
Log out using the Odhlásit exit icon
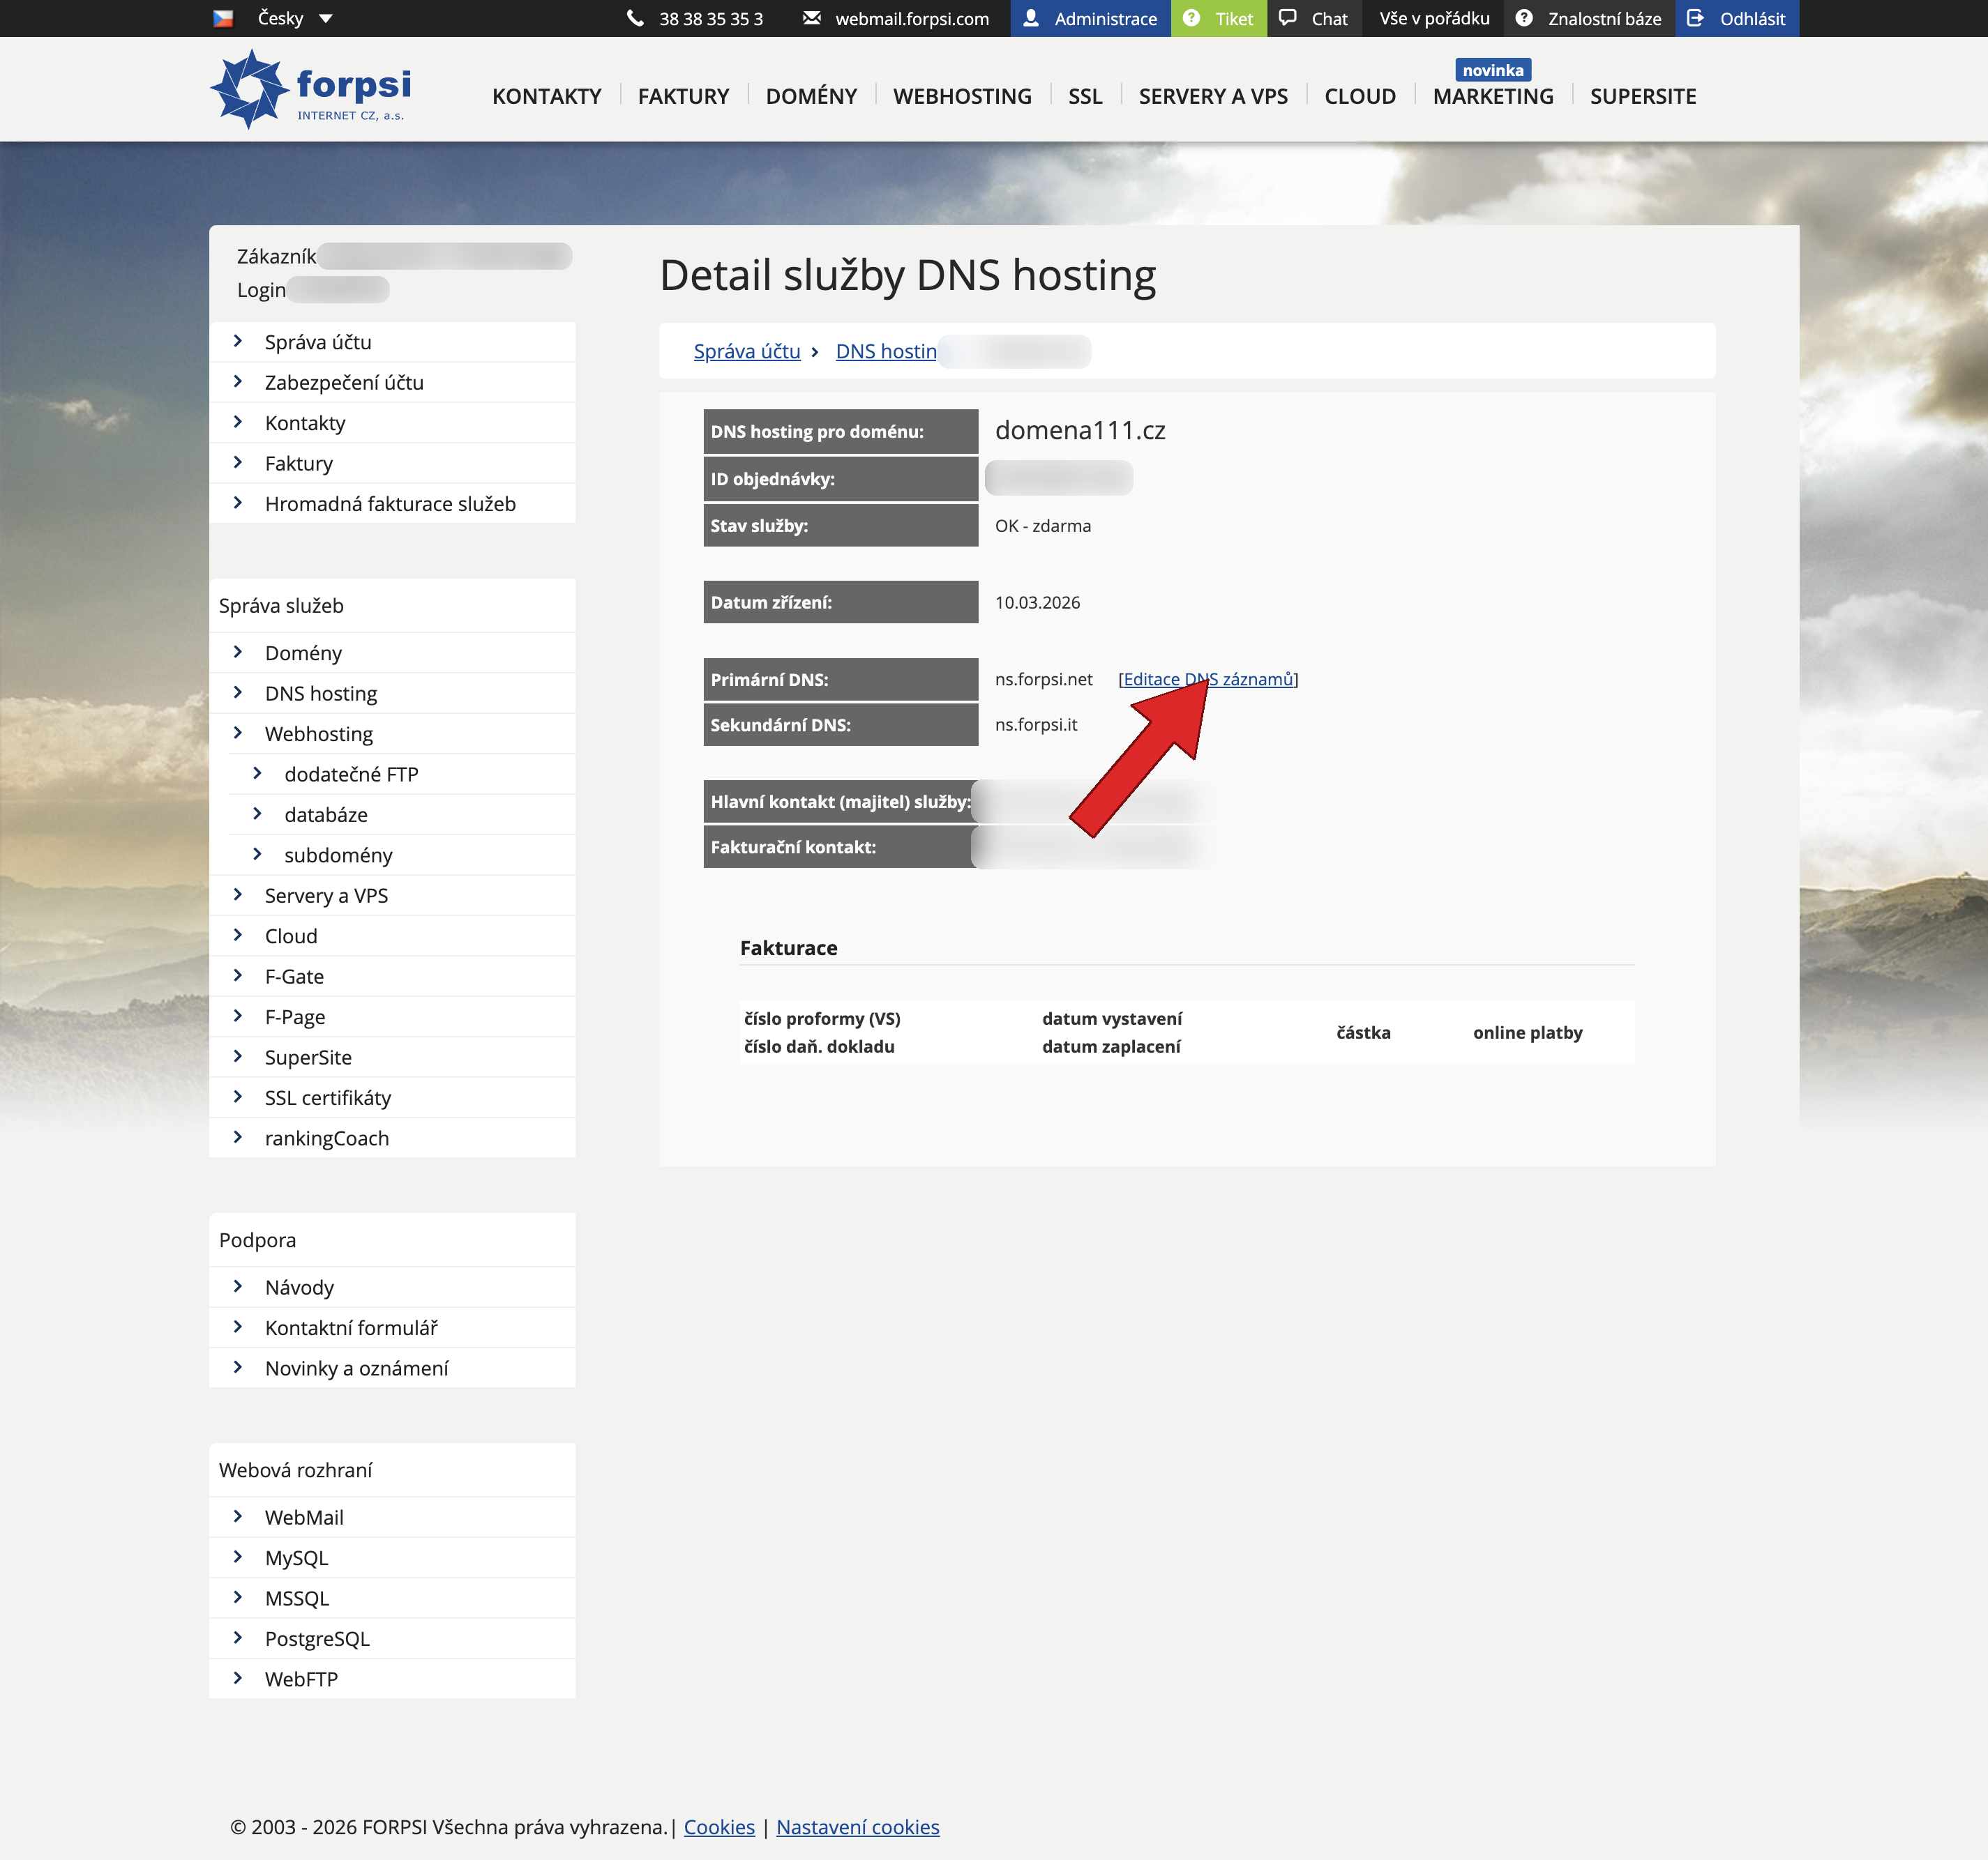[x=1698, y=17]
